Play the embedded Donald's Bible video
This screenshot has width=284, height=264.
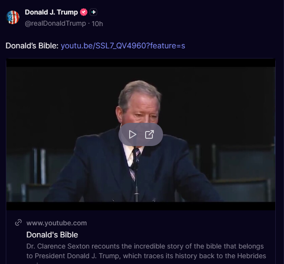tap(133, 134)
